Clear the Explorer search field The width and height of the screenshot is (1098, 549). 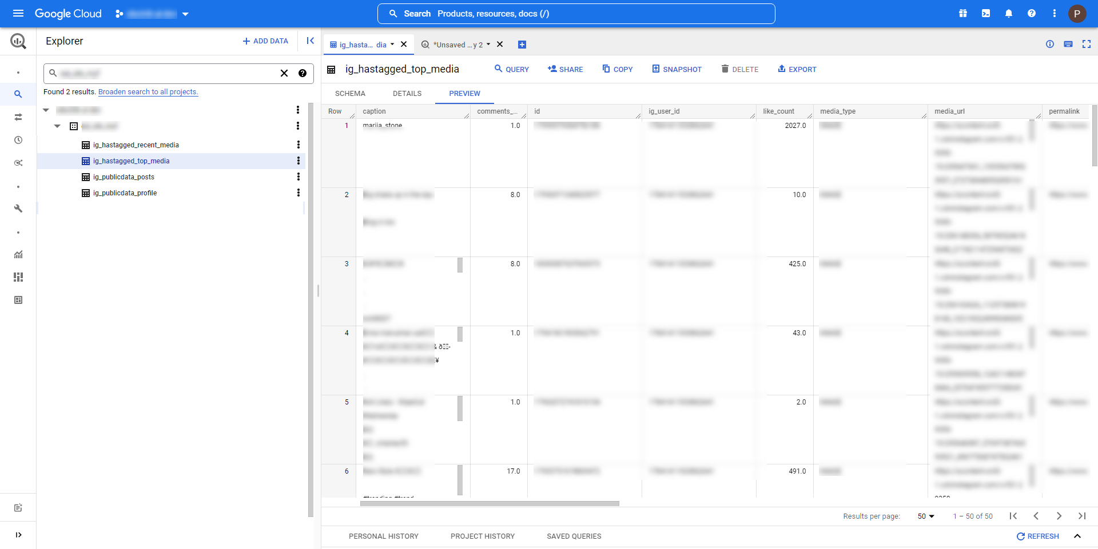point(284,73)
